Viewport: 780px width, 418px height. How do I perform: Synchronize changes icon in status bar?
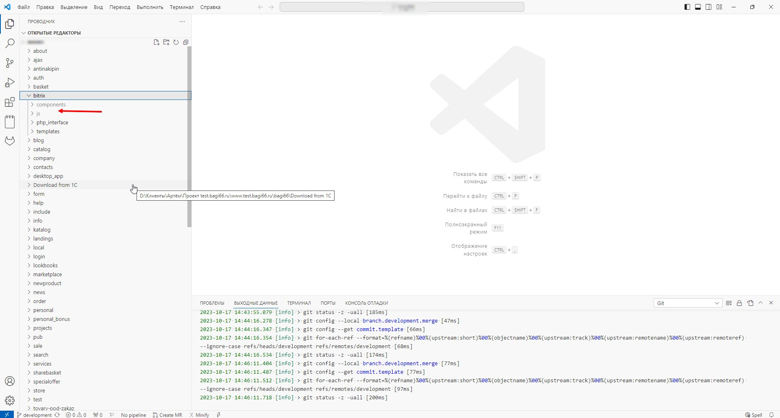click(x=57, y=415)
